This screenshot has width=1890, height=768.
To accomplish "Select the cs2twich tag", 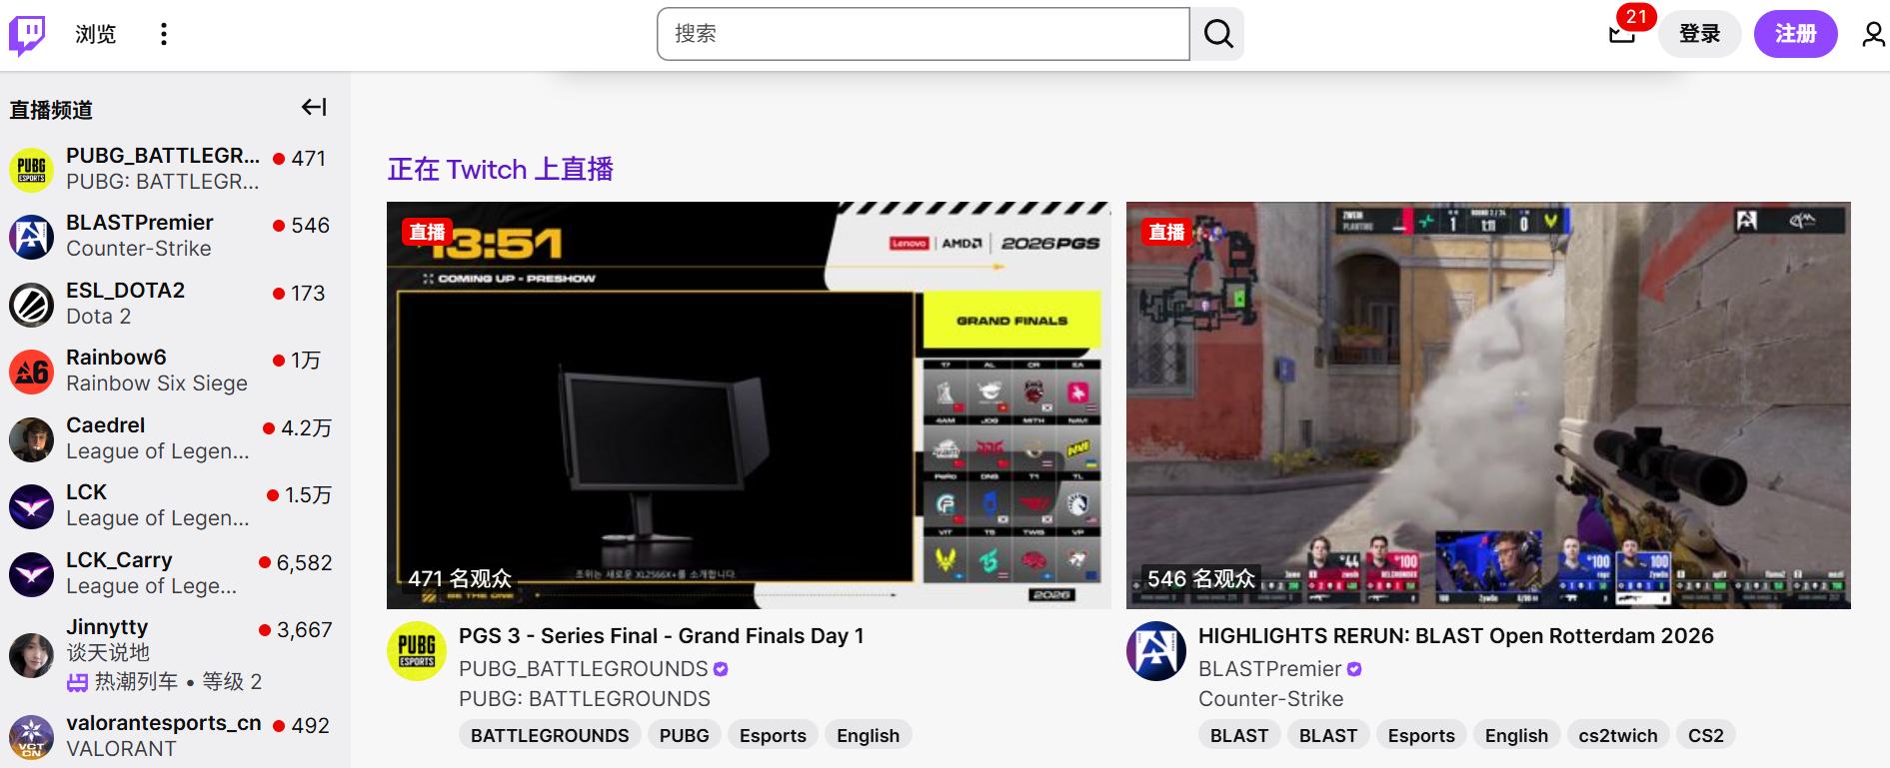I will (1617, 736).
